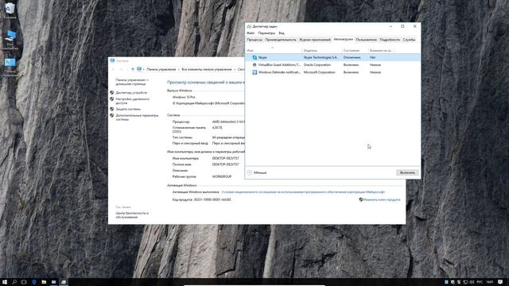Select the Этот компьютер desktop icon
The height and width of the screenshot is (286, 509).
coord(10,40)
